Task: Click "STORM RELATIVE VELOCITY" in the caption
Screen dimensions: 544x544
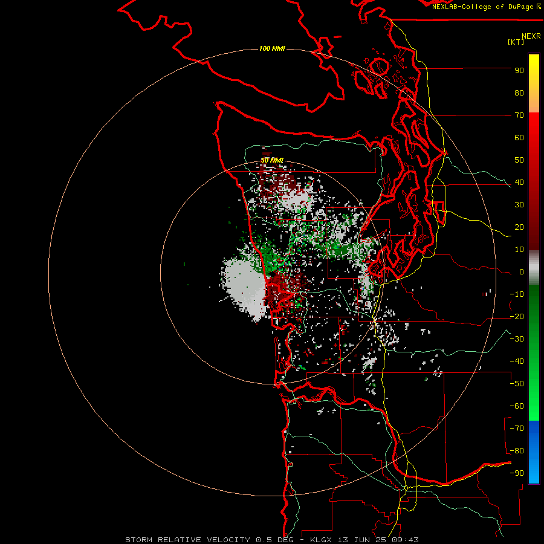Action: point(187,540)
